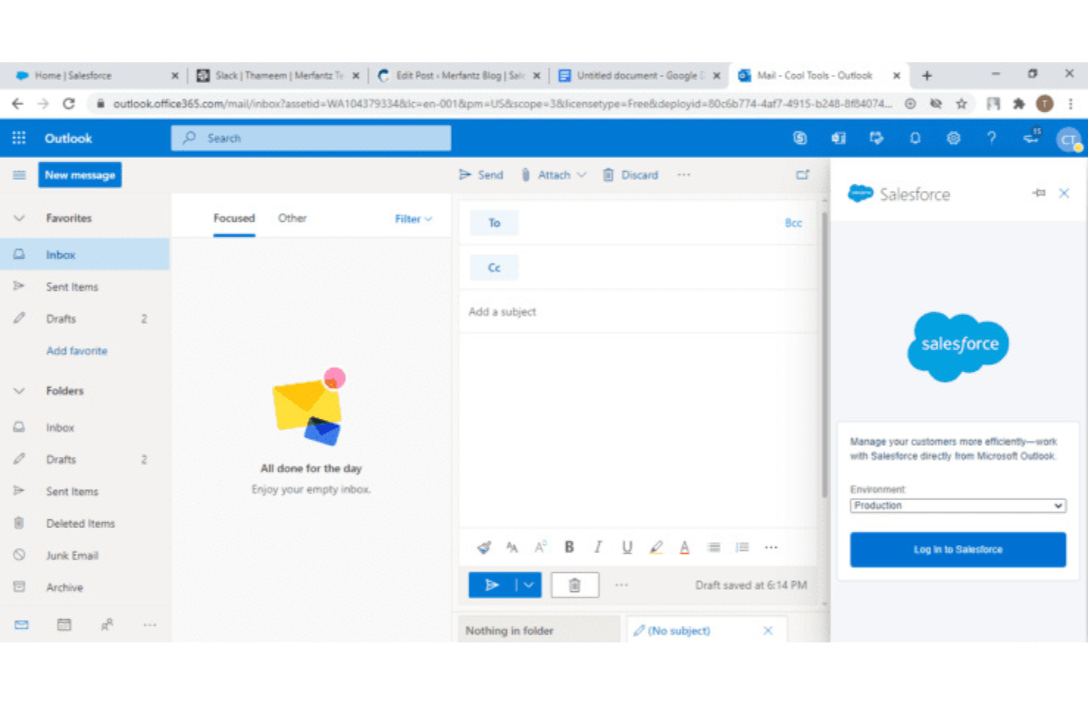Screen dimensions: 1088x725
Task: Click the trash discard button at bottom
Action: (x=575, y=585)
